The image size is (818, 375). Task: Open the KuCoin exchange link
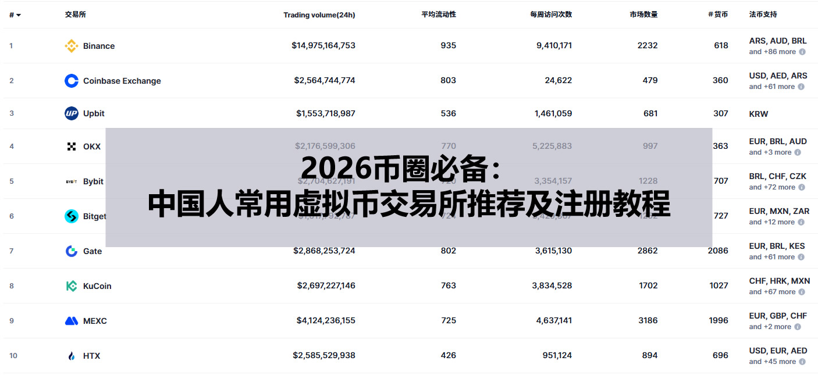pos(97,286)
